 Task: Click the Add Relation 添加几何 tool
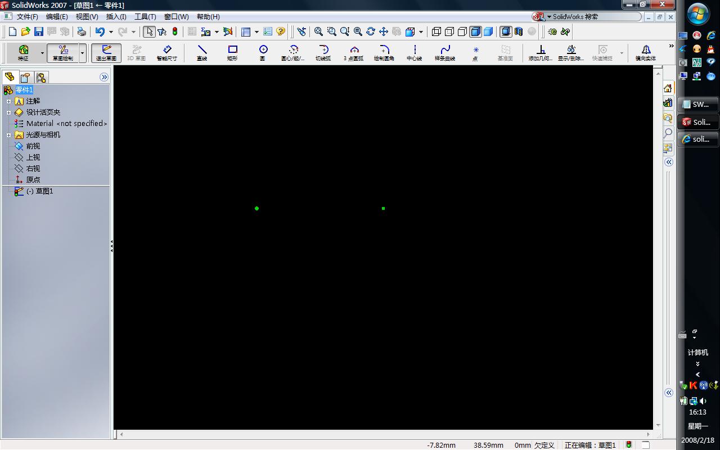click(x=541, y=53)
